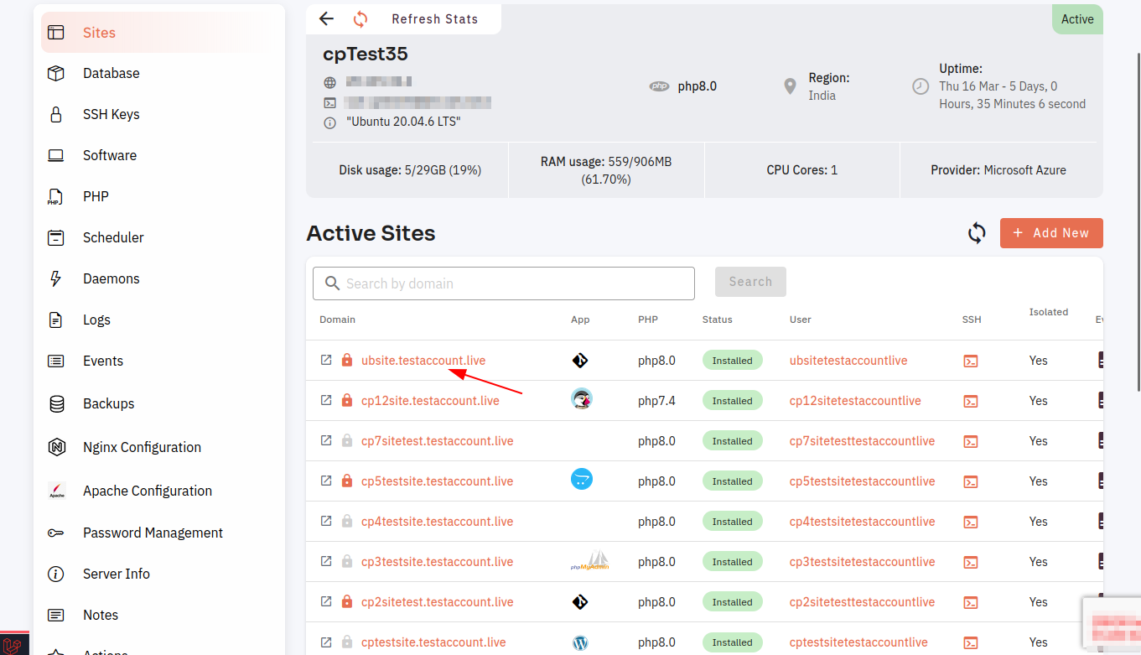This screenshot has width=1141, height=655.
Task: Click the "Ubuntu 20.04.6 LTS" OS text
Action: pos(403,122)
